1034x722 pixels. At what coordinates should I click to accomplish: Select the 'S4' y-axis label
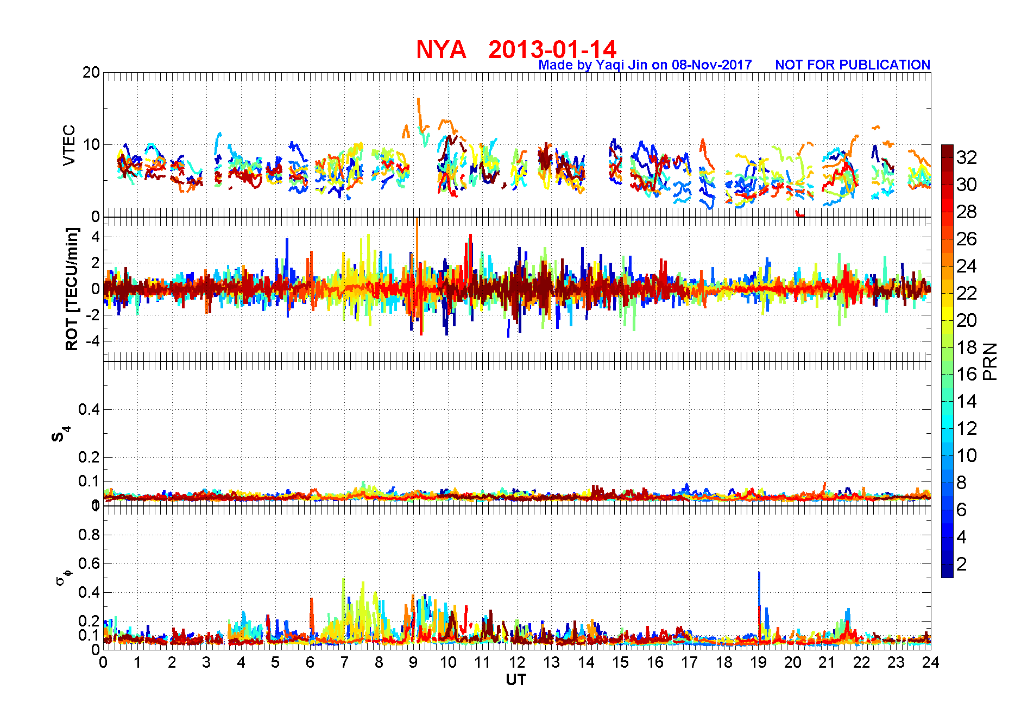click(61, 434)
